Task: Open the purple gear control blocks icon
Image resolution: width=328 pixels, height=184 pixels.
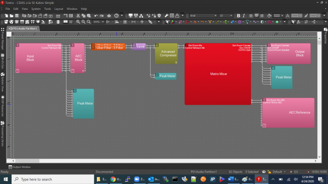Action: (x=240, y=22)
